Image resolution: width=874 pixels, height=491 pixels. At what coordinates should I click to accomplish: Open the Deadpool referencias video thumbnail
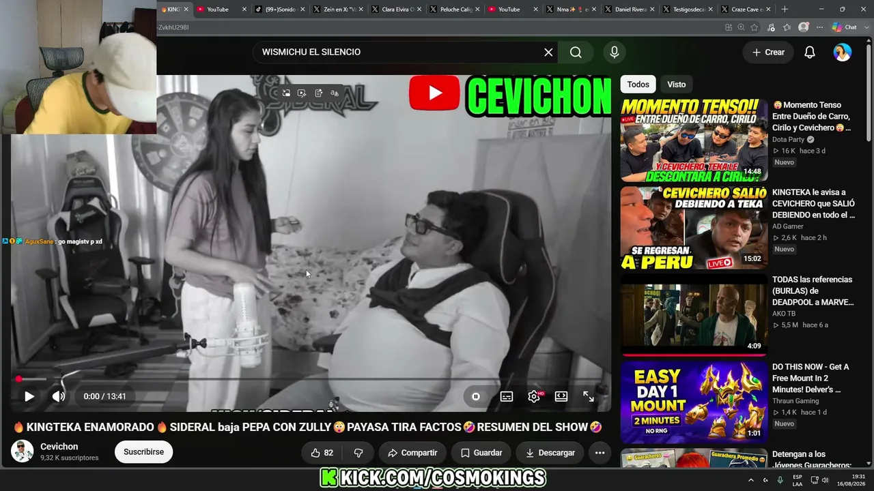(694, 315)
